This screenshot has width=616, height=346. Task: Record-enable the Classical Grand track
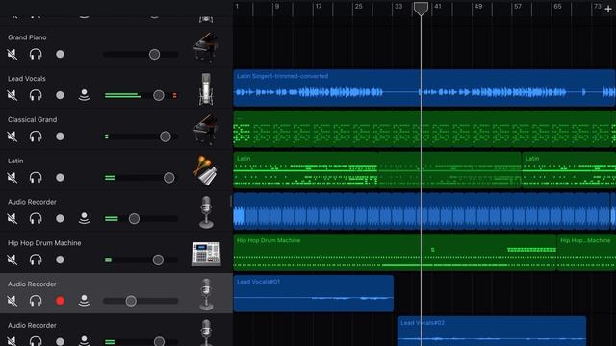coord(60,136)
